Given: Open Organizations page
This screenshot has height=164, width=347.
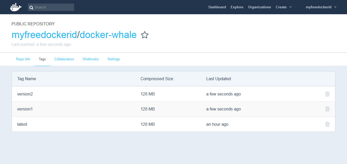Looking at the screenshot, I should coord(259,7).
